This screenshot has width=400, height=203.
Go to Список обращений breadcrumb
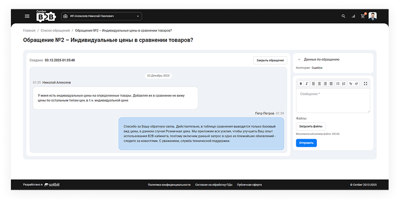pos(53,31)
